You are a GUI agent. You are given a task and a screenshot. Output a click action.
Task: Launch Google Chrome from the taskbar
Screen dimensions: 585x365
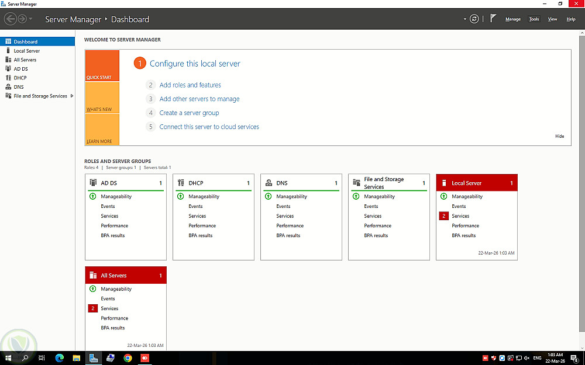tap(128, 358)
